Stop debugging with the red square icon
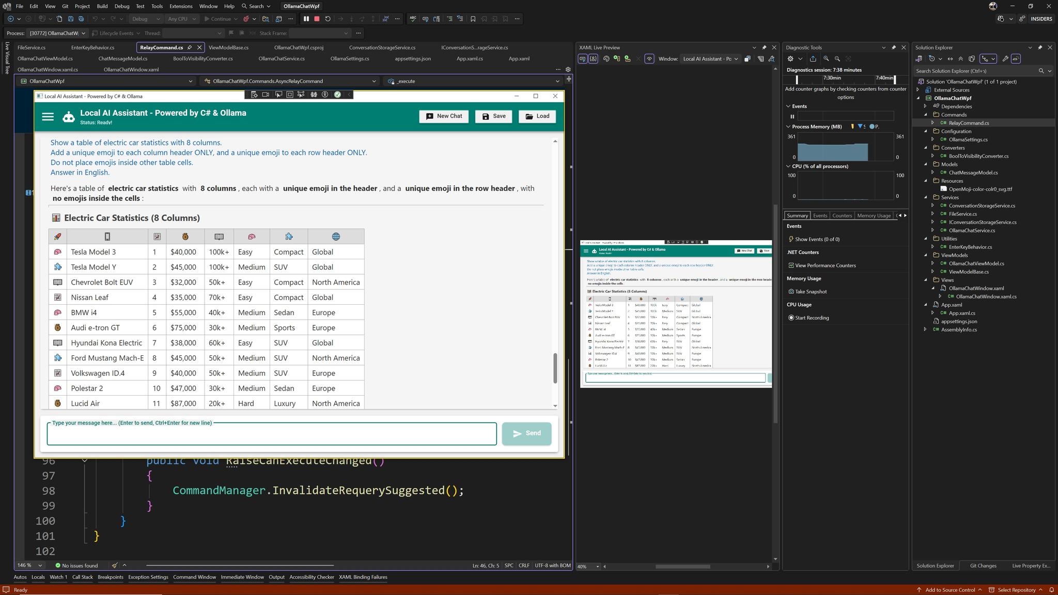The width and height of the screenshot is (1058, 595). click(317, 19)
